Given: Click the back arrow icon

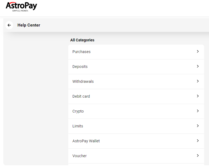Looking at the screenshot, I should point(9,25).
